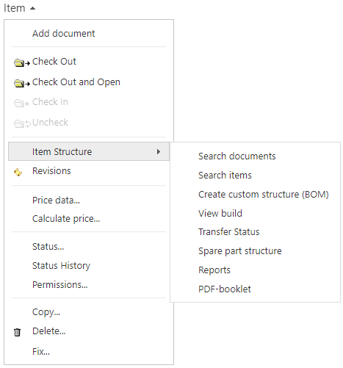This screenshot has height=368, width=343.
Task: Click the Delete trash can icon
Action: click(x=17, y=332)
